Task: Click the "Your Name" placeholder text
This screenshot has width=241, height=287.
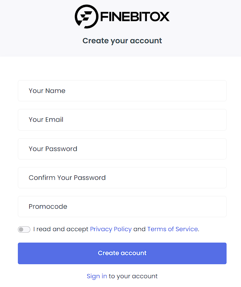Action: (47, 91)
